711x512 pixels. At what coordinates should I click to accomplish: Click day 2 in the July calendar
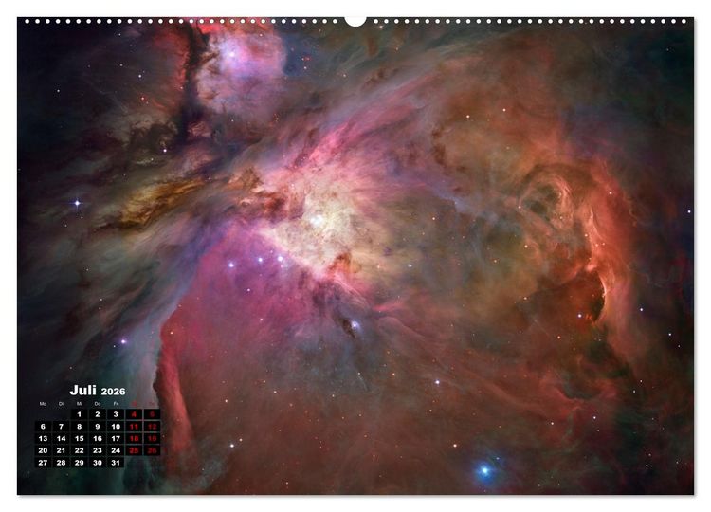tap(98, 414)
